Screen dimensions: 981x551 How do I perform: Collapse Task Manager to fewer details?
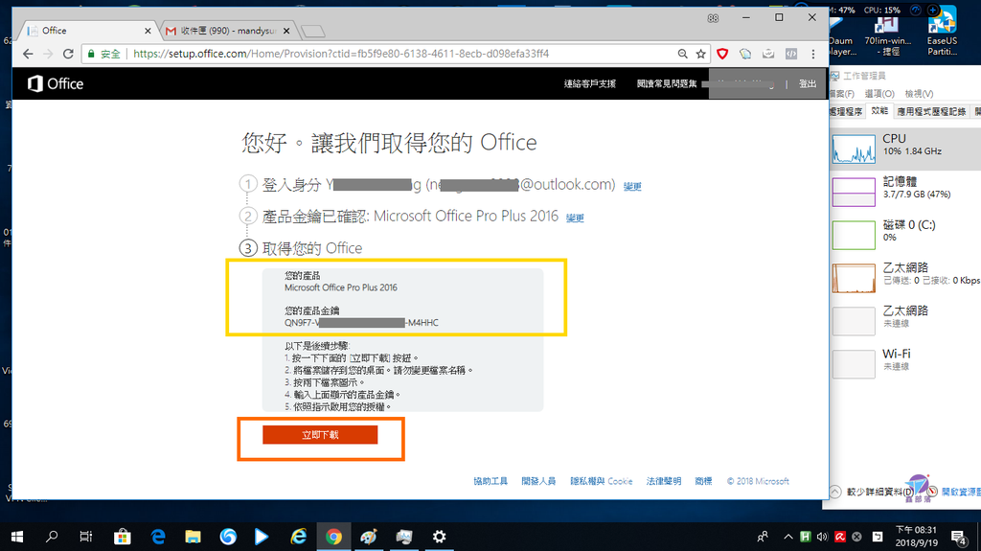tap(872, 493)
